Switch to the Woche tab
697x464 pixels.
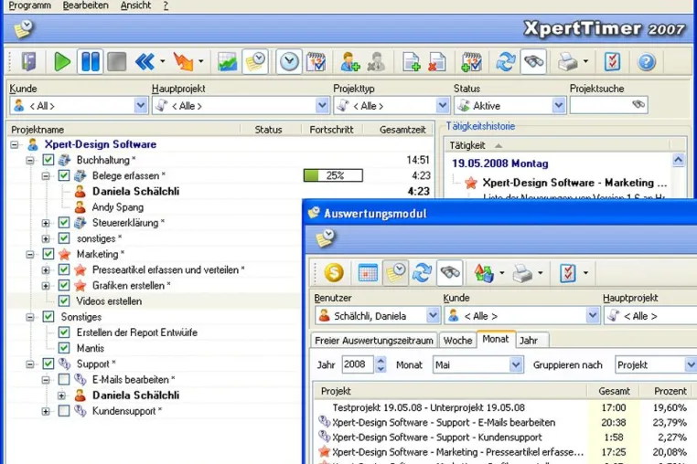click(x=457, y=341)
